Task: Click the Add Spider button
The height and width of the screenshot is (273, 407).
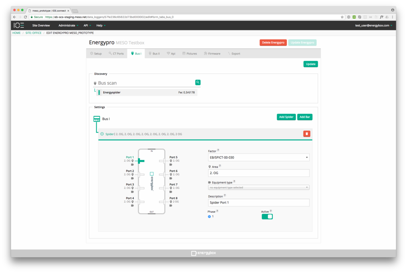Action: coord(286,117)
